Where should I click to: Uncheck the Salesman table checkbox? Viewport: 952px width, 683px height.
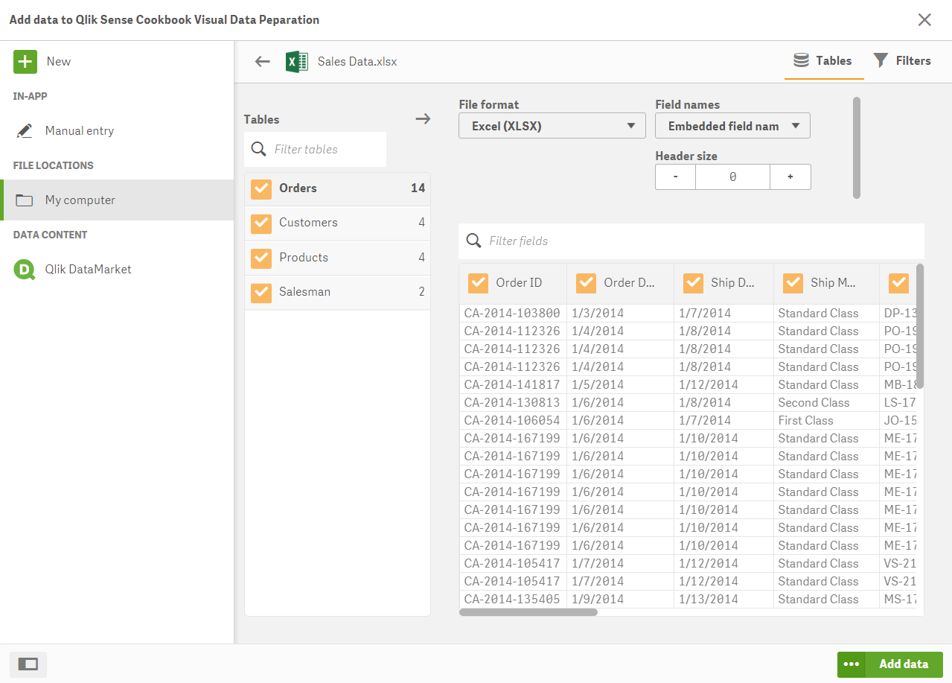(x=261, y=292)
